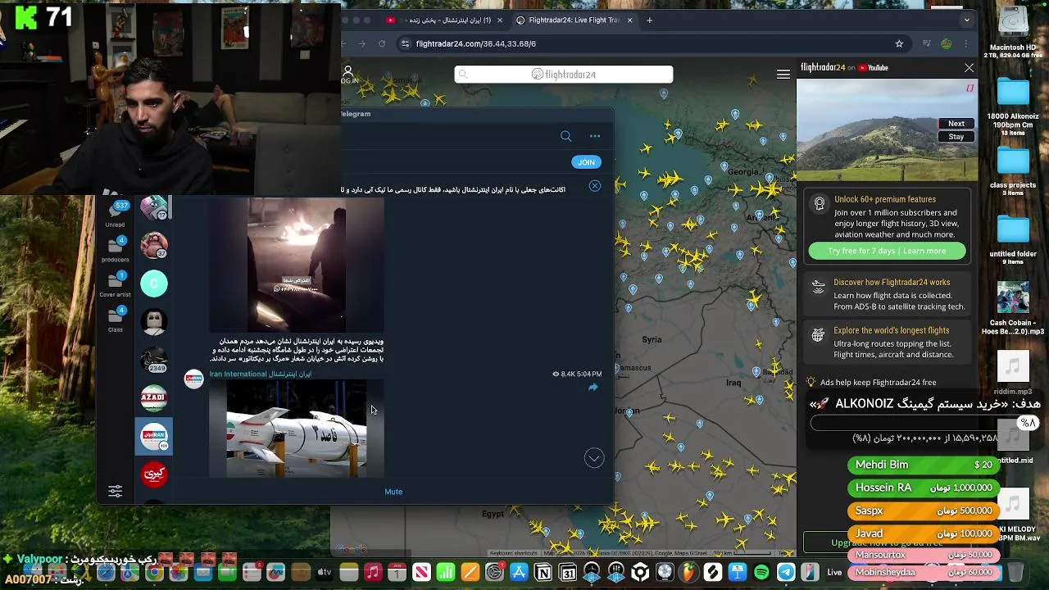Mute the Telegram channel

point(393,492)
